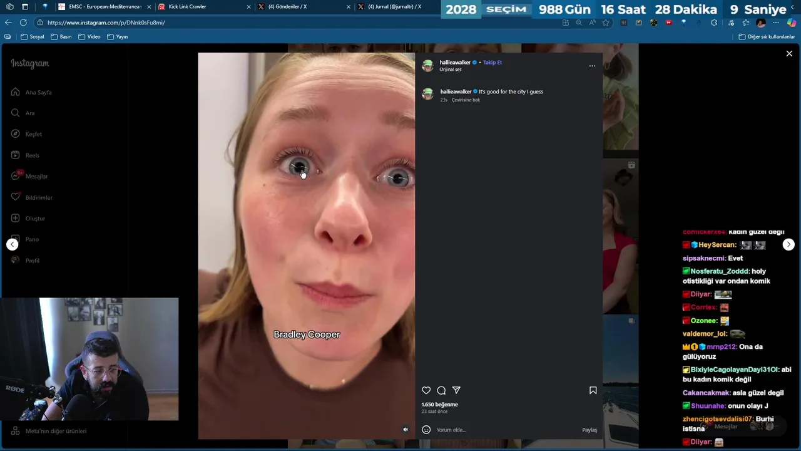
Task: Open the read aloud icon in address bar
Action: pyautogui.click(x=592, y=23)
